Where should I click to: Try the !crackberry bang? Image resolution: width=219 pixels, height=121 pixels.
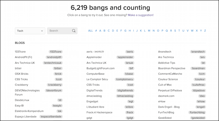[x=55, y=85]
